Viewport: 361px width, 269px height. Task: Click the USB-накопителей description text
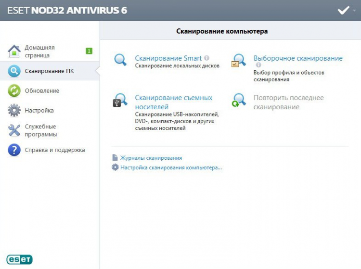[177, 121]
